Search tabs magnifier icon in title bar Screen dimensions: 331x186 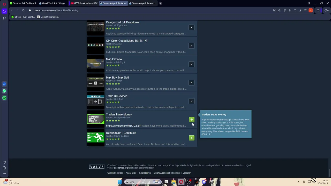coord(309,3)
